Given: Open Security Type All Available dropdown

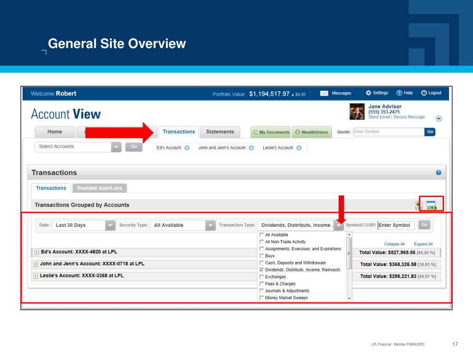Looking at the screenshot, I should click(x=183, y=225).
